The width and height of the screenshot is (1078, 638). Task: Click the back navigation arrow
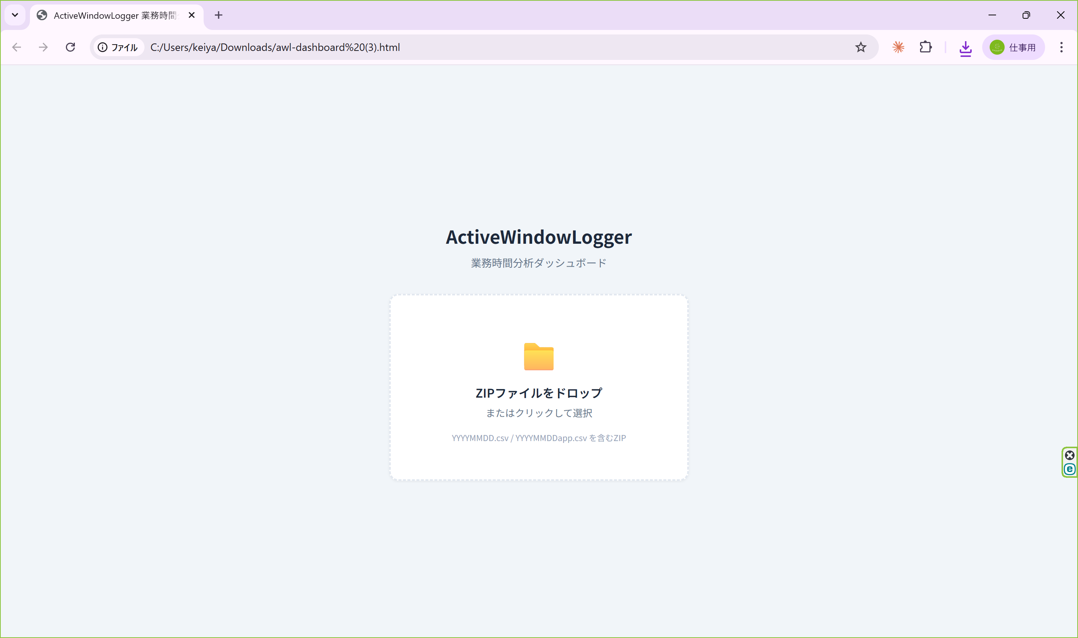[x=16, y=47]
